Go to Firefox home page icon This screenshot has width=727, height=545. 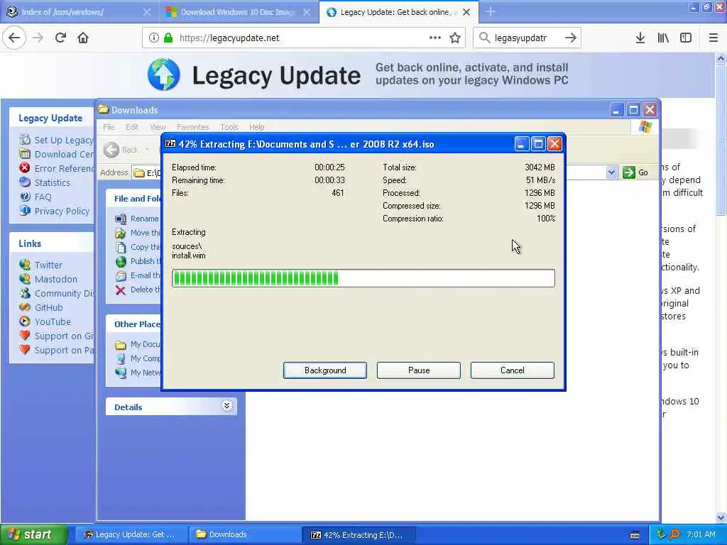83,38
